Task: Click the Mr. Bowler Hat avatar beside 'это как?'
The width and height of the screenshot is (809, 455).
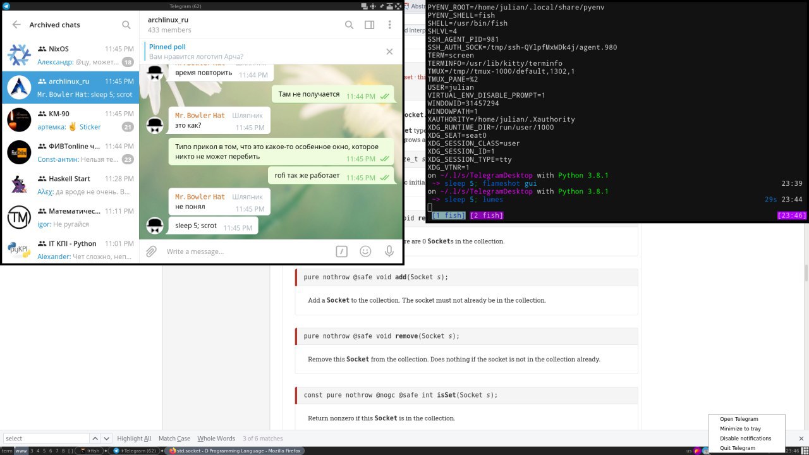Action: pyautogui.click(x=155, y=125)
